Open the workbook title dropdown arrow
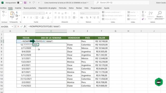166x93 pixels. click(88, 3)
